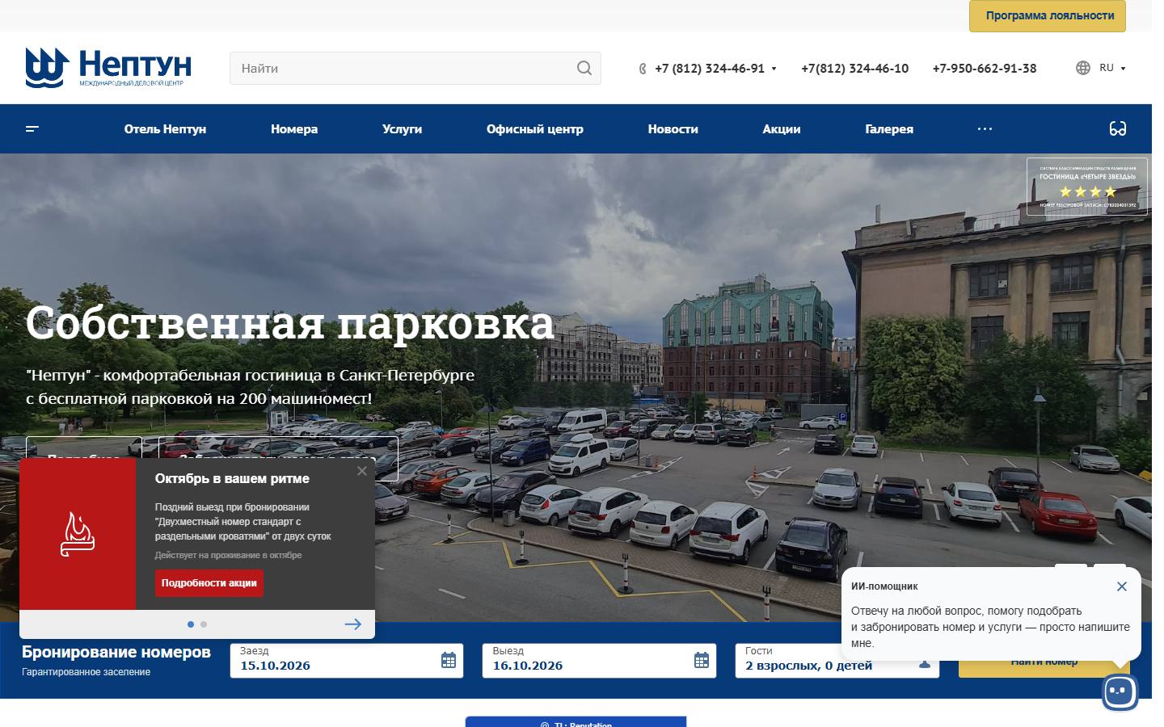This screenshot has width=1164, height=727.
Task: Open the check-in calendar icon
Action: tap(449, 660)
